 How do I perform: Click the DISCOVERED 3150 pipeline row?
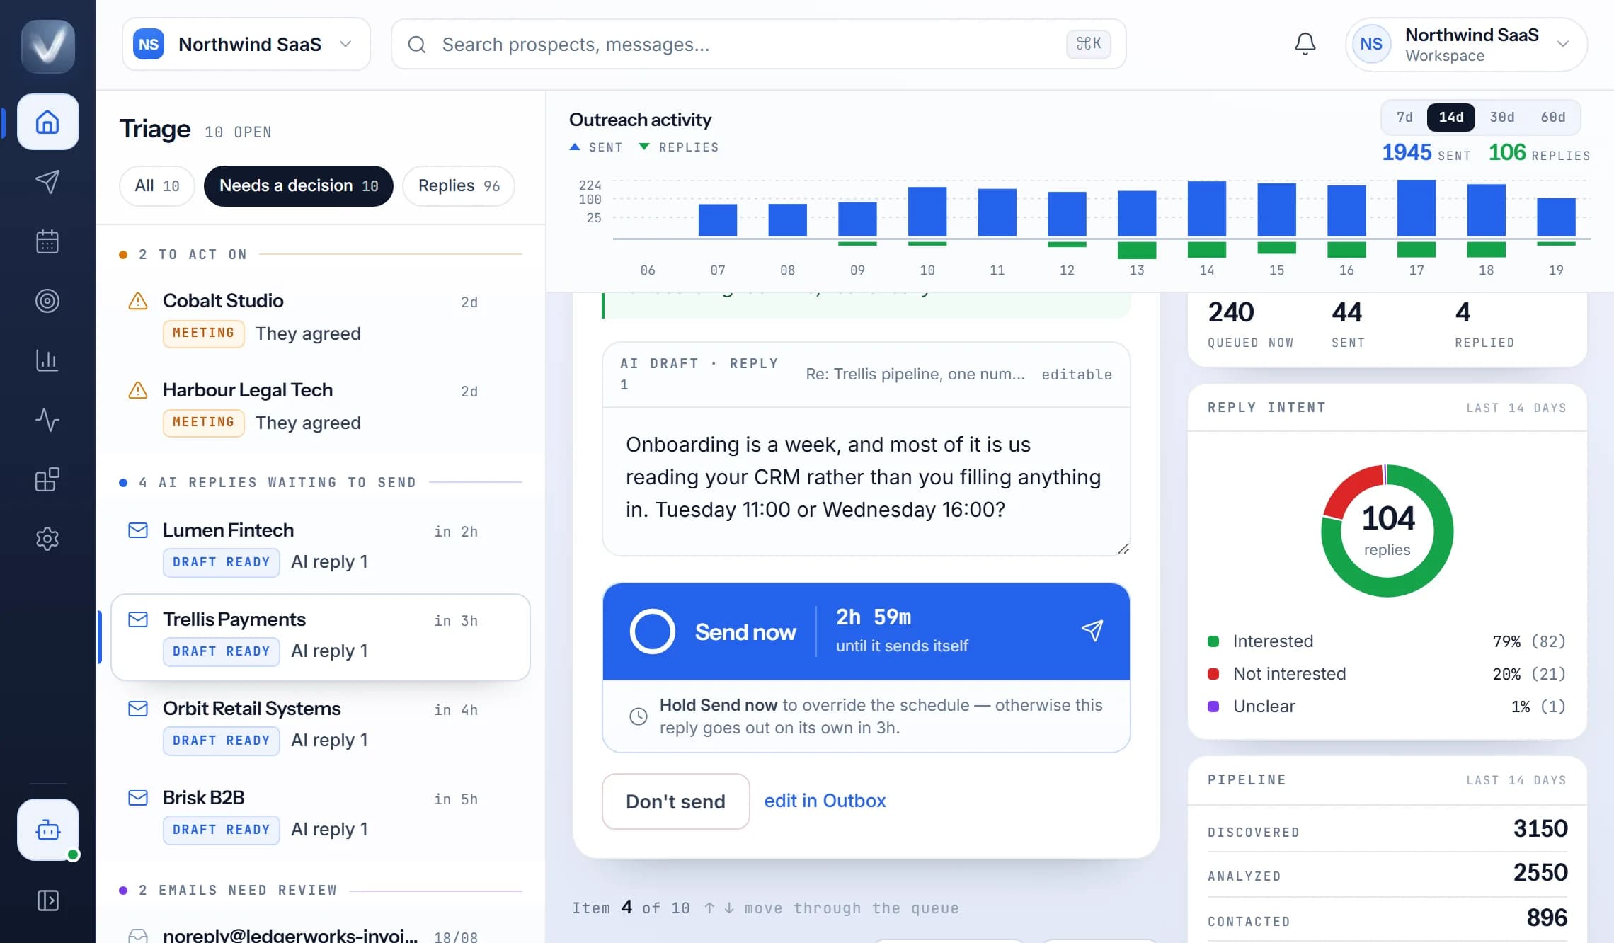[x=1387, y=829]
